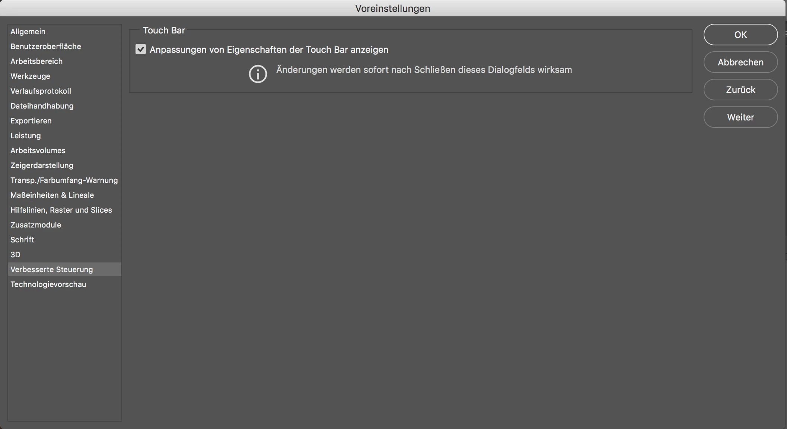
Task: Open the Allgemein preferences section
Action: pos(28,32)
